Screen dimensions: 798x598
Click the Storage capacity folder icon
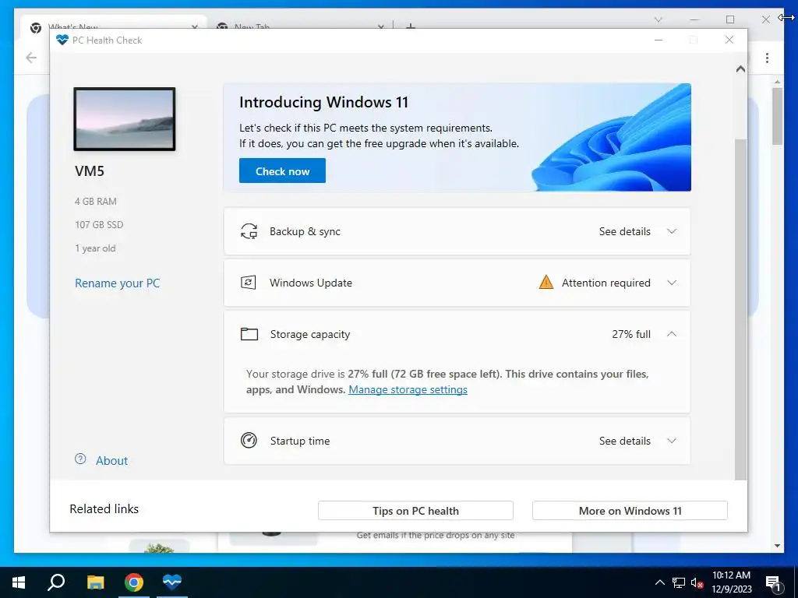pyautogui.click(x=249, y=334)
